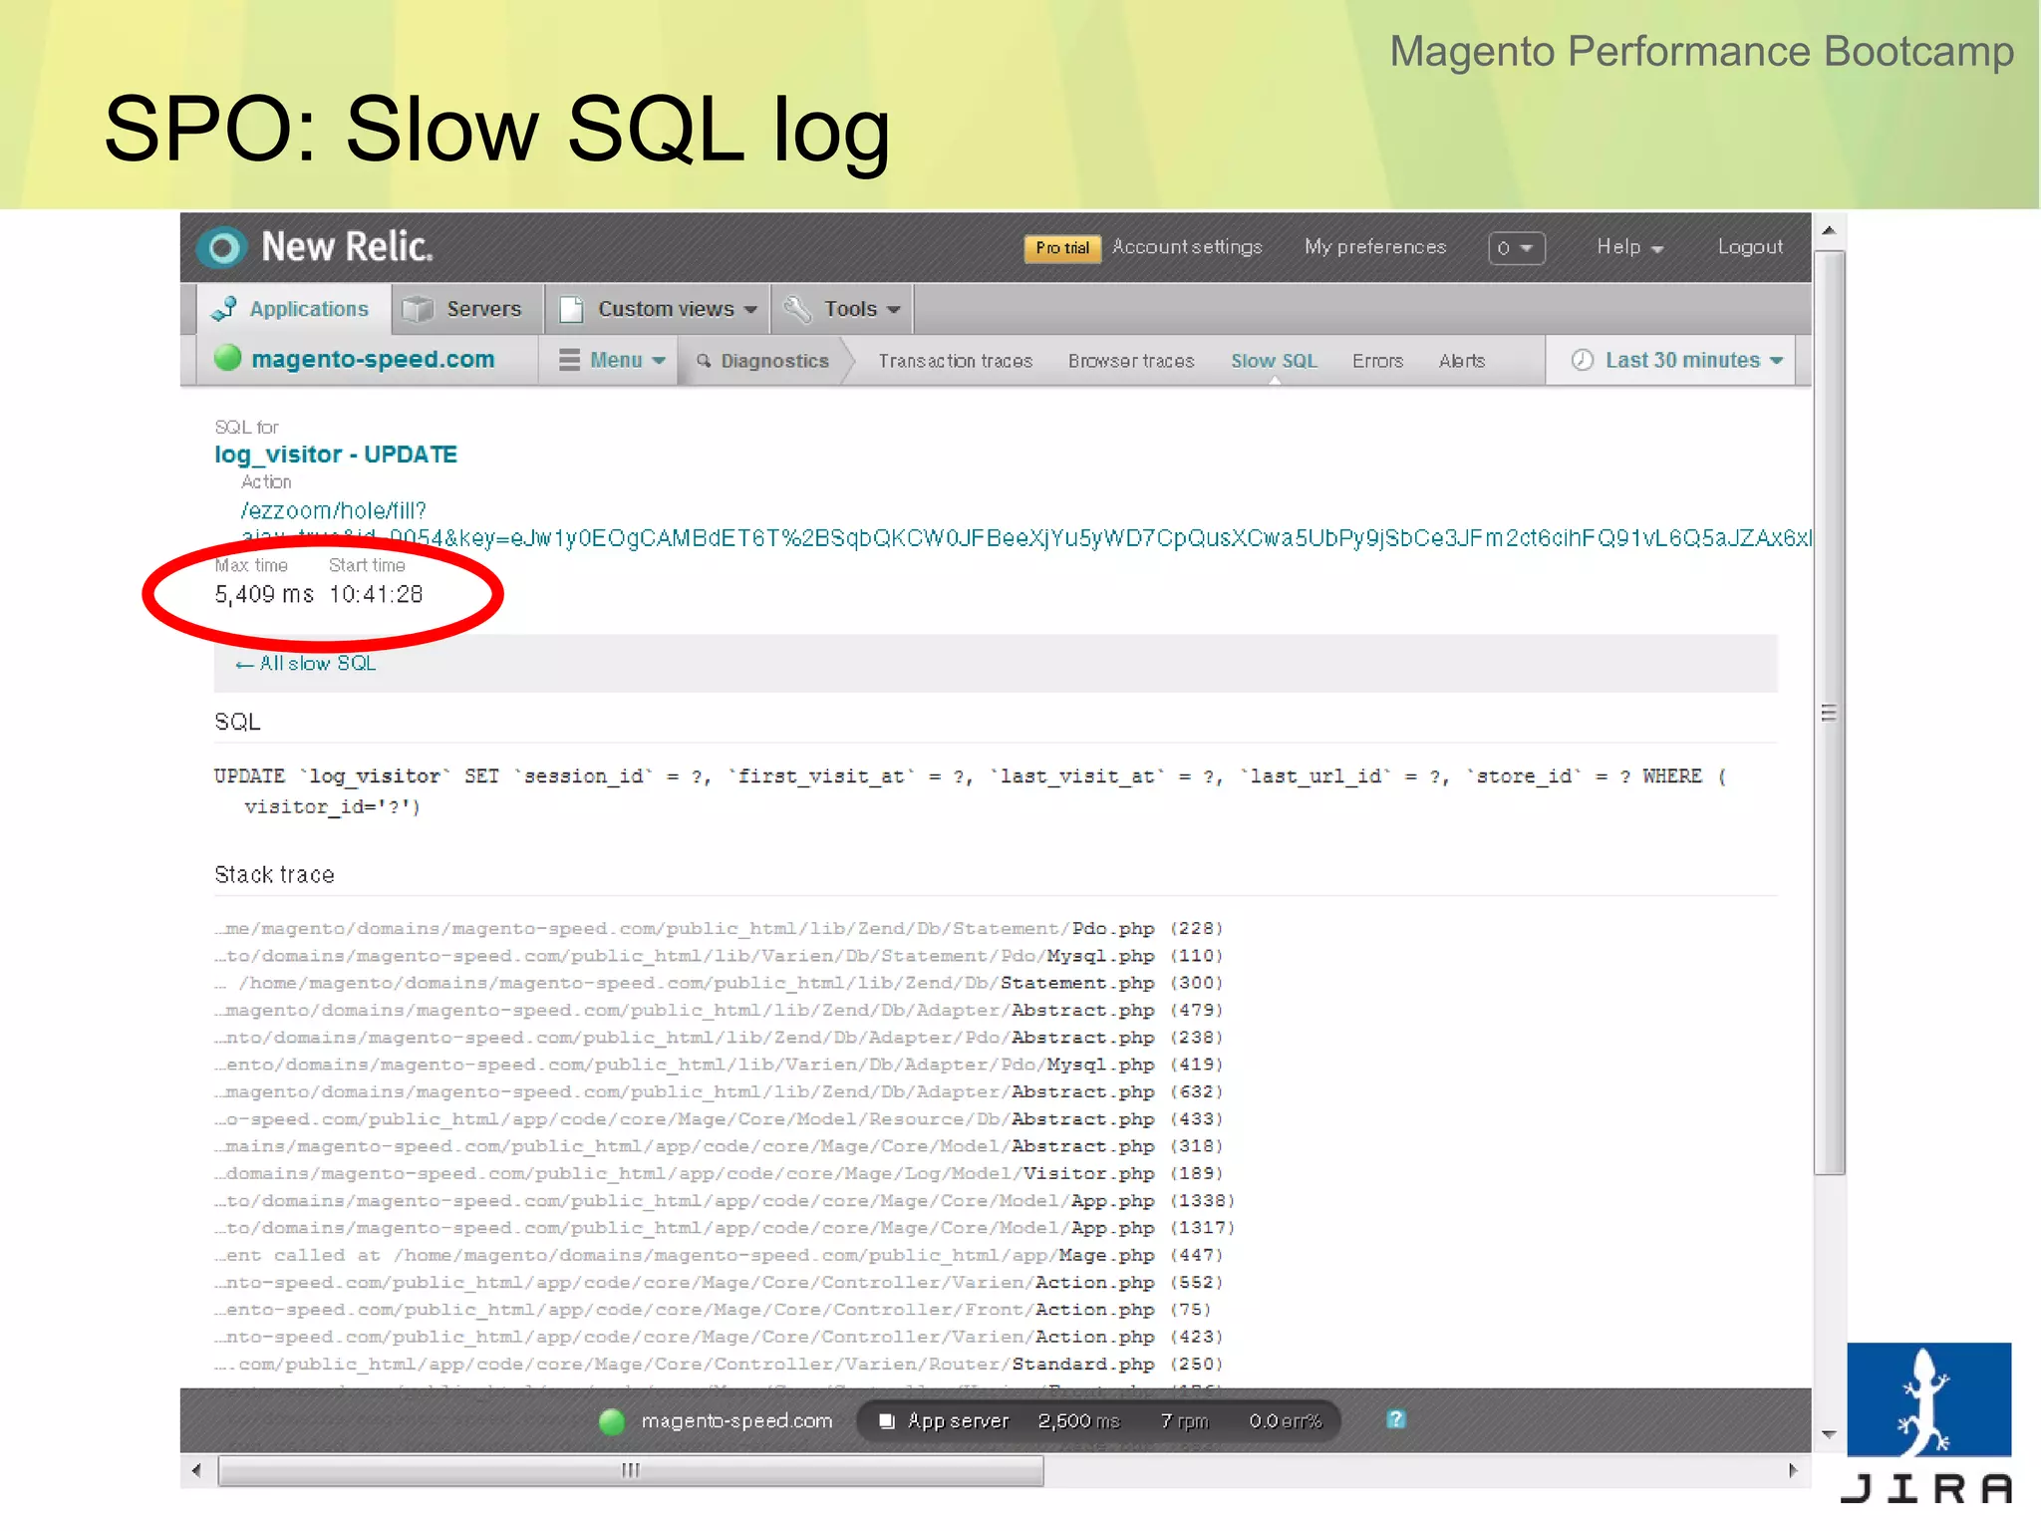Click the App server icon in footer
2041x1531 pixels.
pos(886,1421)
